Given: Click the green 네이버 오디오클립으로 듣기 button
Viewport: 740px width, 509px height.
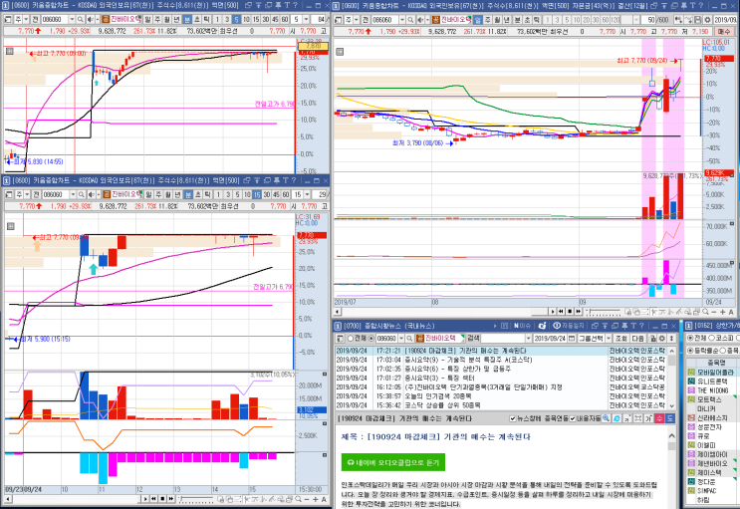Looking at the screenshot, I should point(393,463).
